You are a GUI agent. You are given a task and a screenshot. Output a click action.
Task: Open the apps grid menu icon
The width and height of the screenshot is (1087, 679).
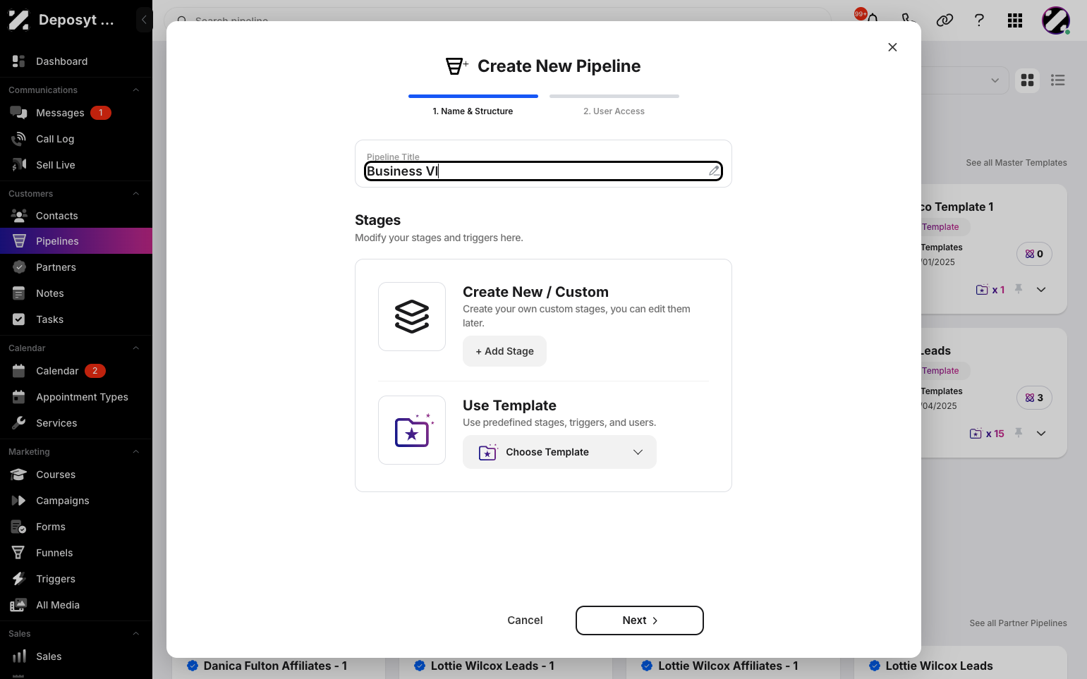tap(1015, 20)
